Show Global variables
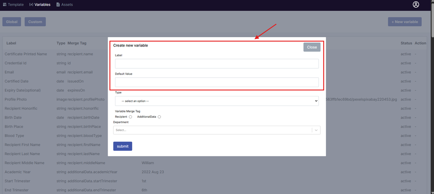434x194 pixels. [12, 22]
